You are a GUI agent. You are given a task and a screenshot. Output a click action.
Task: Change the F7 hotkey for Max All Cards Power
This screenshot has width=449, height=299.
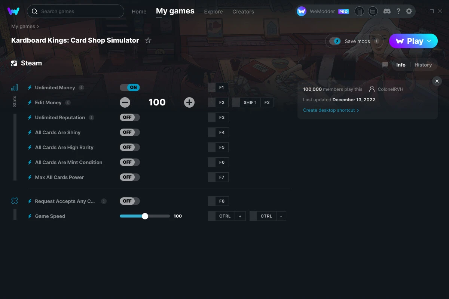[x=218, y=177]
